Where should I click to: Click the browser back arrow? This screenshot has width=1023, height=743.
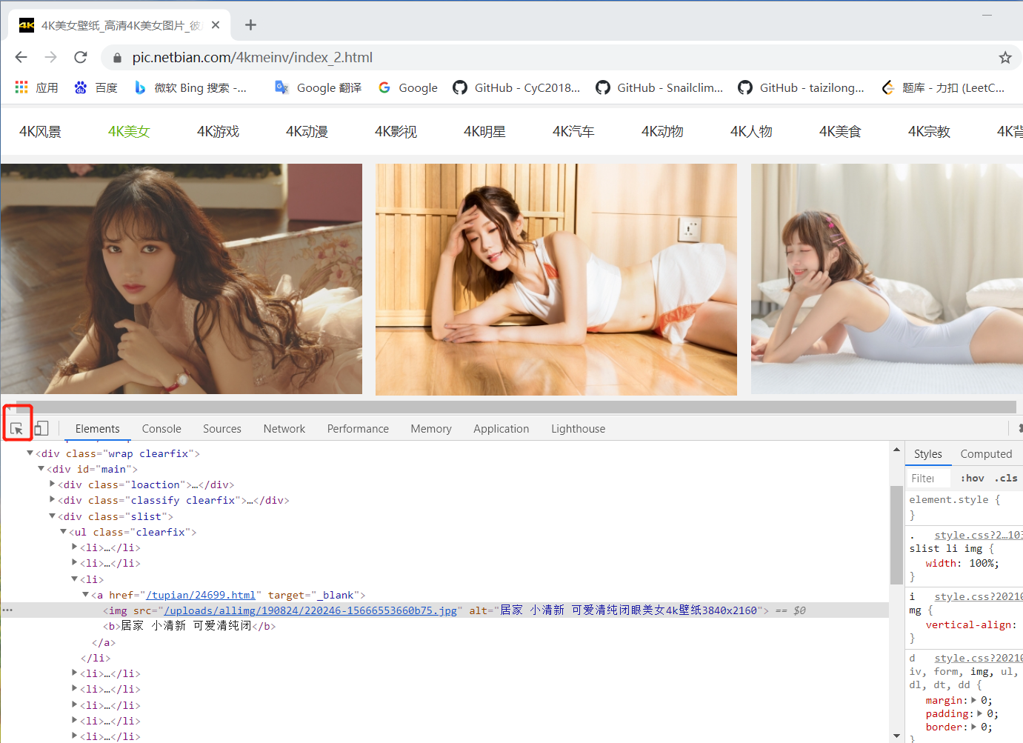point(20,56)
